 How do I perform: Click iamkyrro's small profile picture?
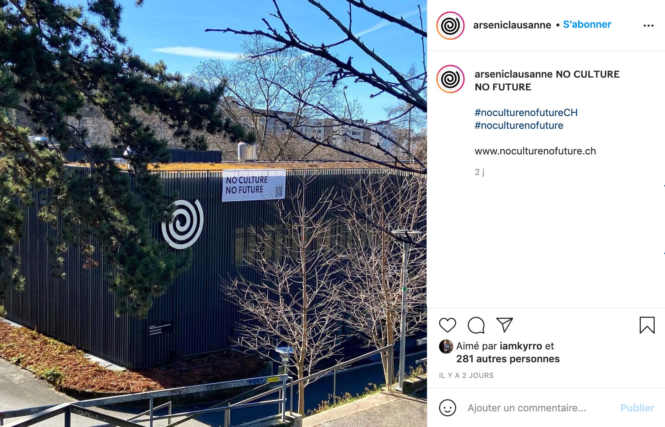click(x=446, y=346)
